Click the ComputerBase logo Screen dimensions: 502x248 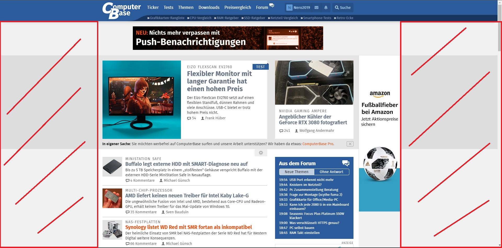click(122, 10)
